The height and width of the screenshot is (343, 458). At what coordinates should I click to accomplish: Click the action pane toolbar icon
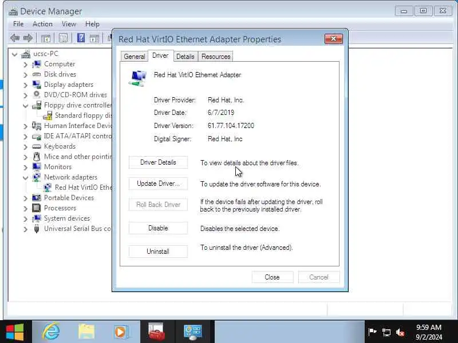coord(94,38)
